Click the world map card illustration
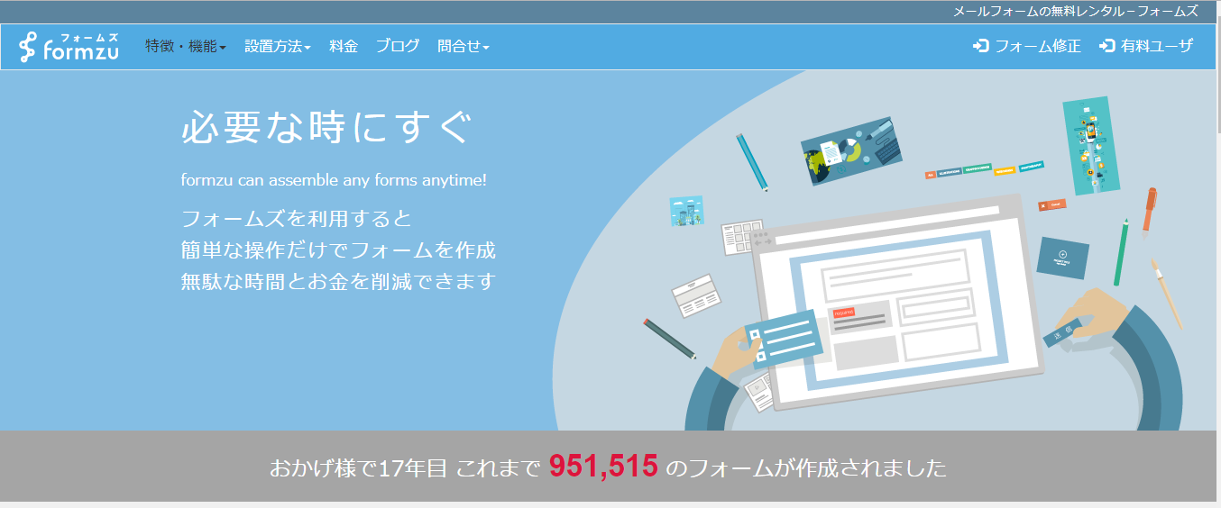Image resolution: width=1221 pixels, height=508 pixels. click(x=847, y=150)
